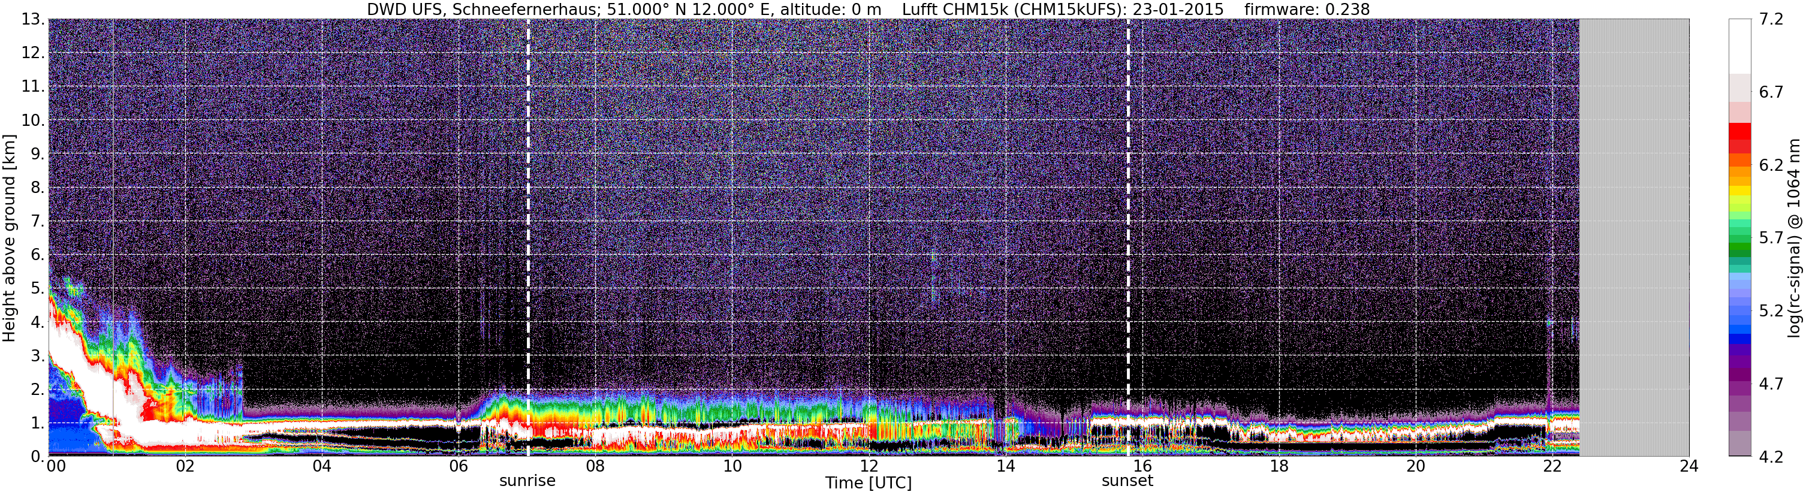Click the height axis tick label 11.
Screen dimensions: 1806x495
tap(33, 87)
